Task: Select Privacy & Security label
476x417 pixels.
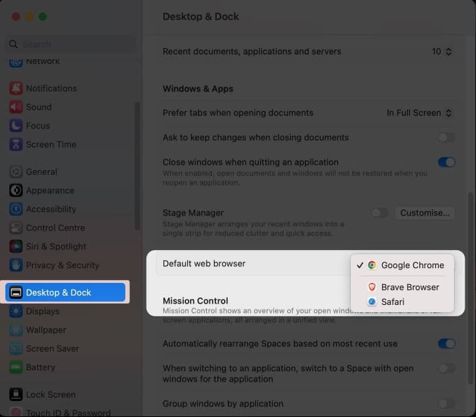Action: click(x=63, y=265)
